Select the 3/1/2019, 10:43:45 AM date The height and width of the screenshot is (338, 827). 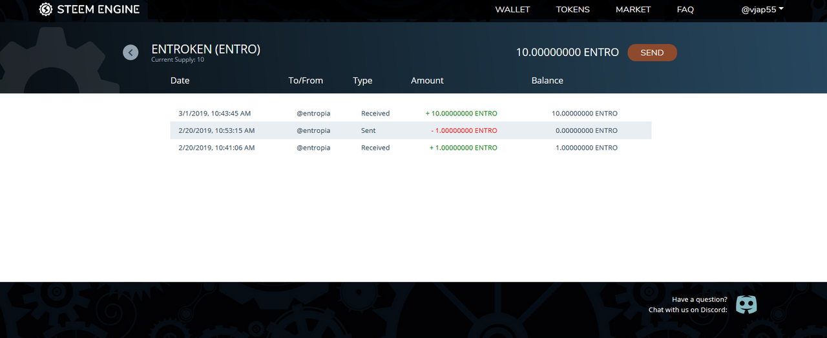point(215,114)
